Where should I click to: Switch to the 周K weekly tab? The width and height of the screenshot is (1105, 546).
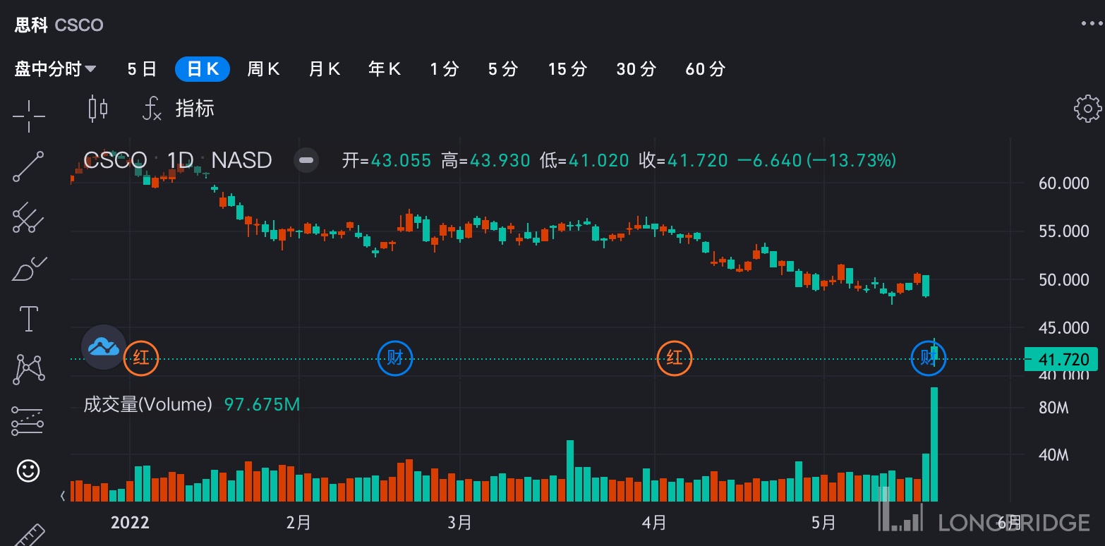(x=263, y=69)
